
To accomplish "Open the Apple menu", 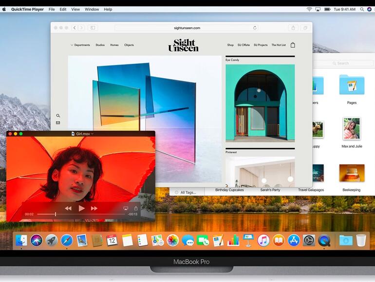I will pyautogui.click(x=4, y=9).
